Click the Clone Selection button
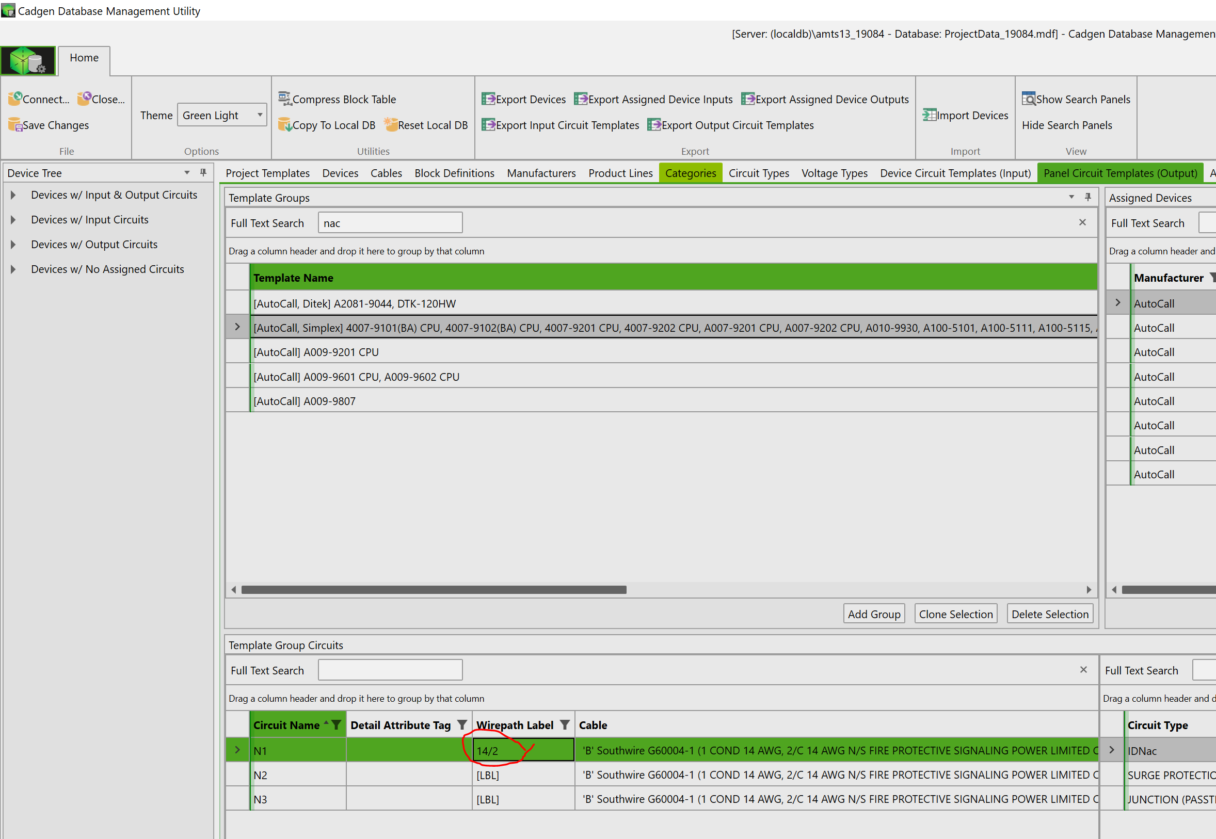Image resolution: width=1216 pixels, height=839 pixels. pos(956,614)
